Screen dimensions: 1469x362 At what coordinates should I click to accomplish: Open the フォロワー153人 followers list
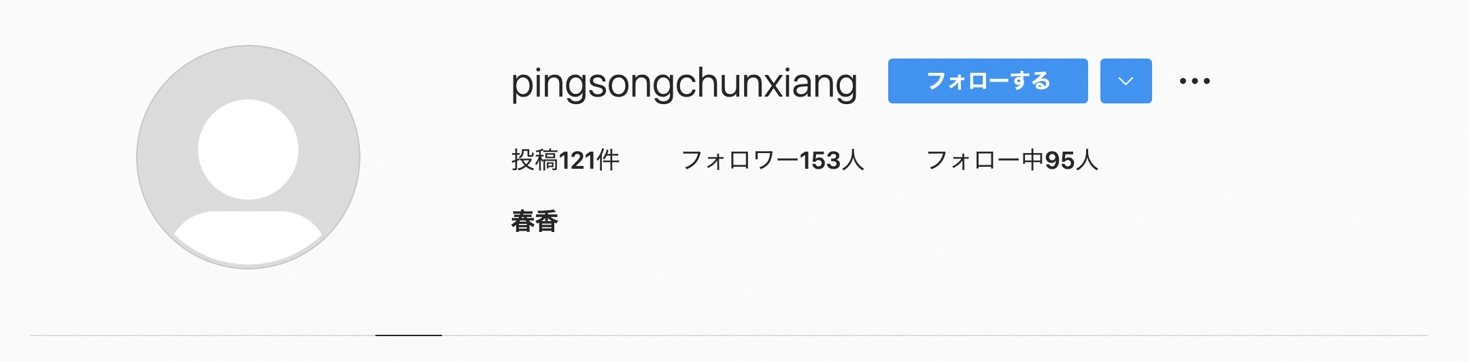point(773,161)
